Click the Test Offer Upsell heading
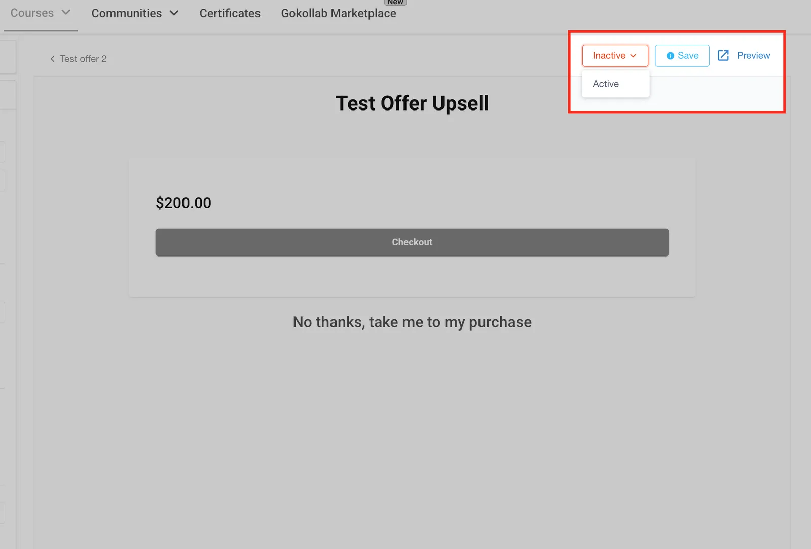 pyautogui.click(x=412, y=103)
